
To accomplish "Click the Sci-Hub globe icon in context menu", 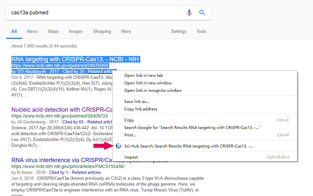I will click(x=118, y=146).
